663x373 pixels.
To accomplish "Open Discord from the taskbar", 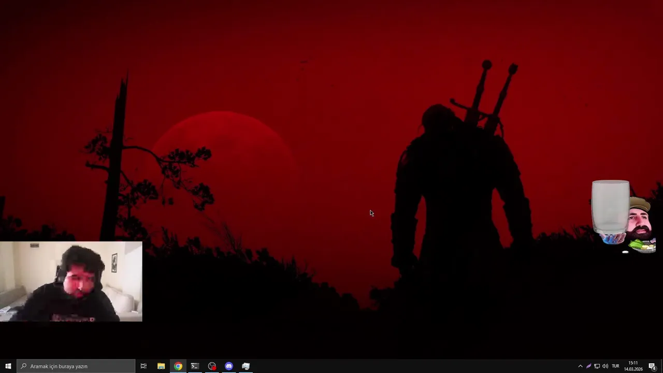I will point(229,366).
